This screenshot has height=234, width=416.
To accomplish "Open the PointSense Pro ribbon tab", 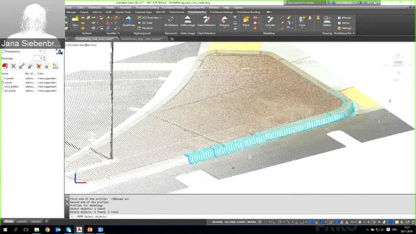I will click(x=196, y=12).
